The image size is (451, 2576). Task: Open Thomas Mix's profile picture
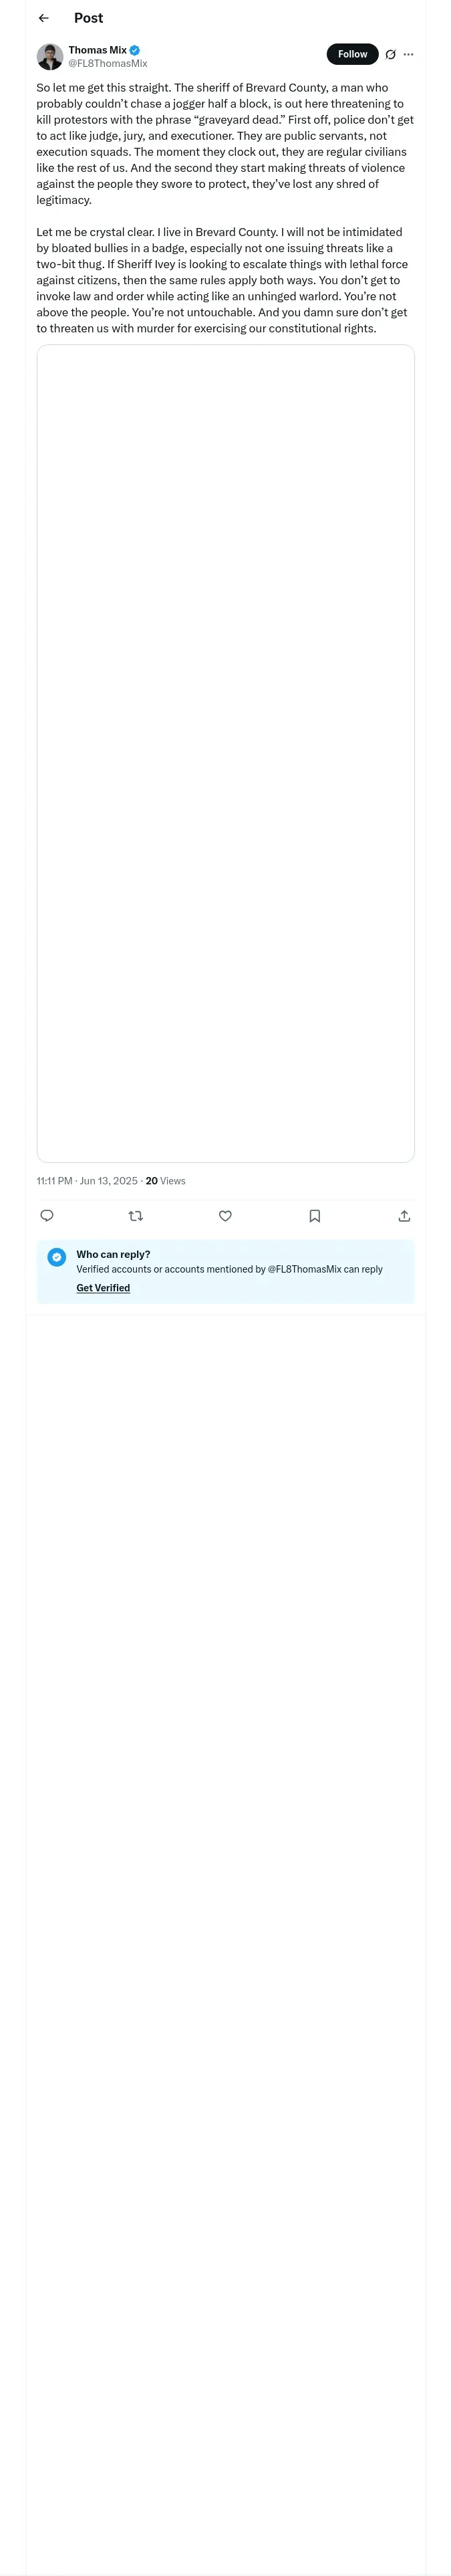50,56
